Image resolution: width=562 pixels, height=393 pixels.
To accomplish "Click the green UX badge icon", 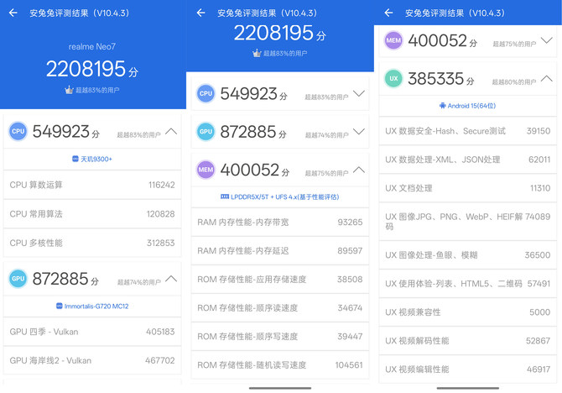I will (x=393, y=78).
